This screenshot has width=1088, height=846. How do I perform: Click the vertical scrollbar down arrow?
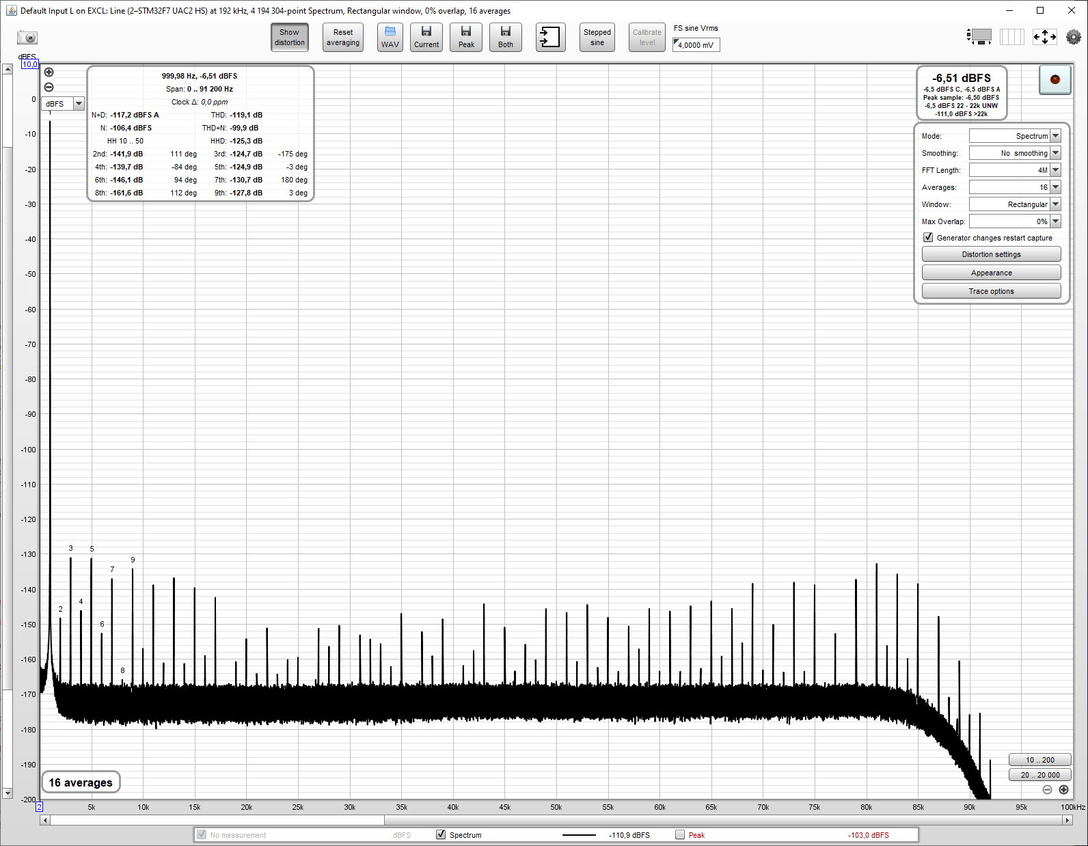tap(8, 793)
